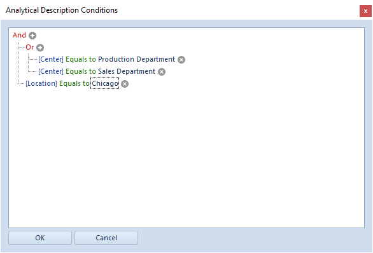Close the dialog with the red X

point(365,11)
